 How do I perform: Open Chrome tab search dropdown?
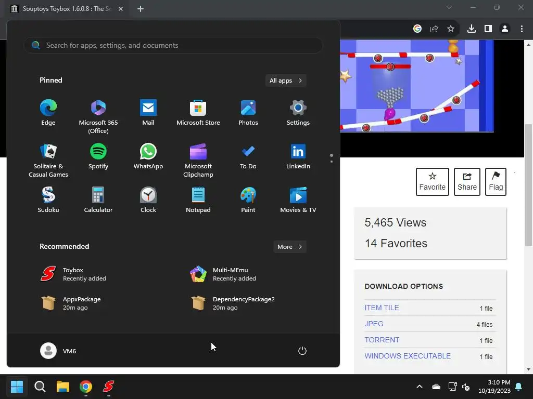449,7
